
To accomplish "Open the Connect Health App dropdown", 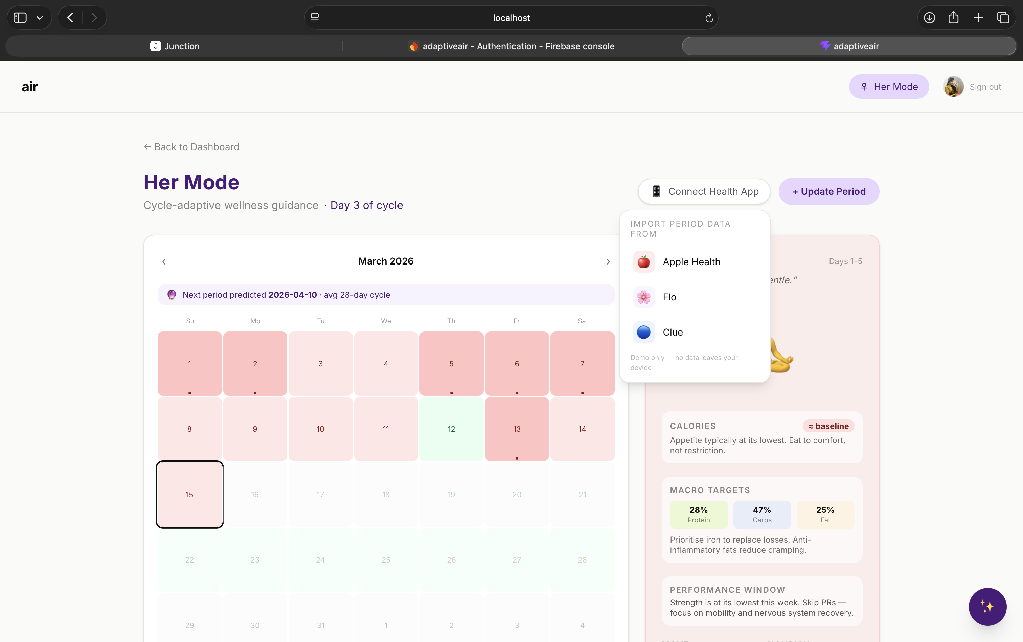I will [x=704, y=191].
